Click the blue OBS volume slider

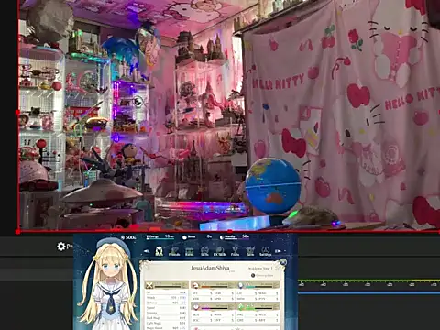[x=368, y=292]
